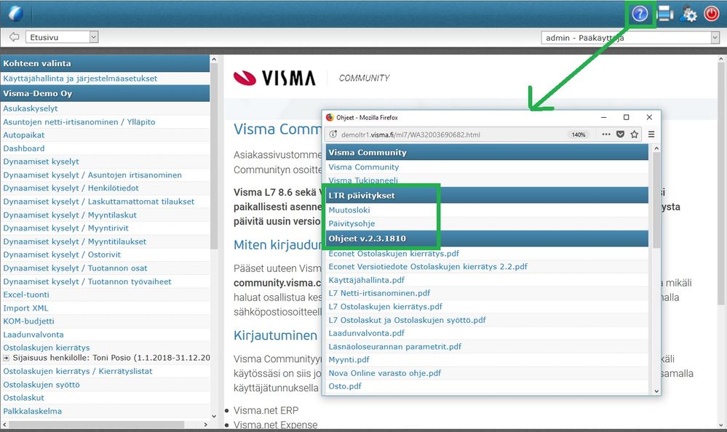This screenshot has height=432, width=727.
Task: Click the Pocket save icon in Firefox
Action: tap(620, 135)
